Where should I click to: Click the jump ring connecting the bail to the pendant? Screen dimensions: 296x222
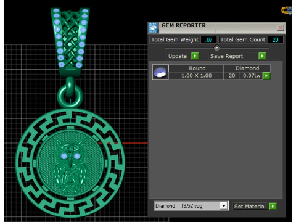(70, 96)
